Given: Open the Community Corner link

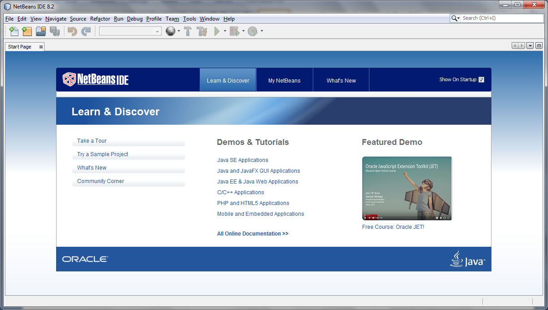Looking at the screenshot, I should (x=101, y=181).
